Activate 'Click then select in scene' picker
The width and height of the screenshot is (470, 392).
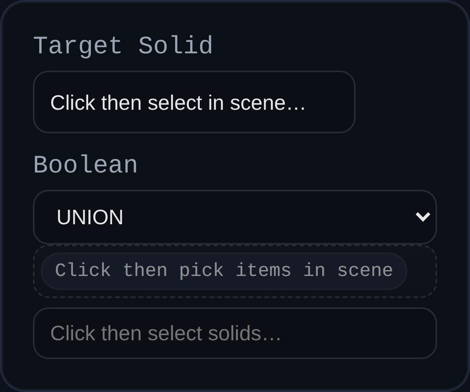[195, 102]
